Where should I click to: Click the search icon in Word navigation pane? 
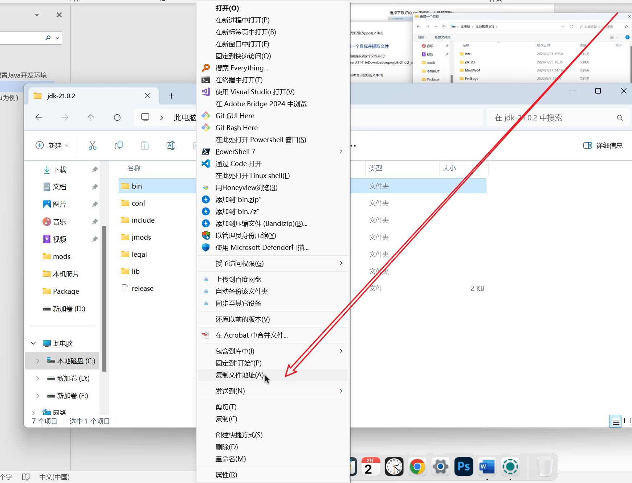coord(48,38)
